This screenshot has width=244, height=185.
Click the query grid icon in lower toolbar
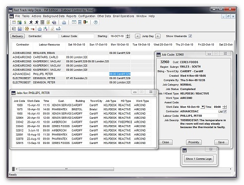click(14, 29)
